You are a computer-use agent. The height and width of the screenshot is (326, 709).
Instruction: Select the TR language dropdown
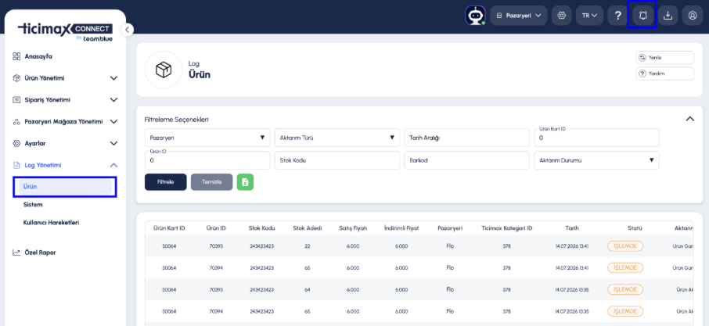click(589, 16)
